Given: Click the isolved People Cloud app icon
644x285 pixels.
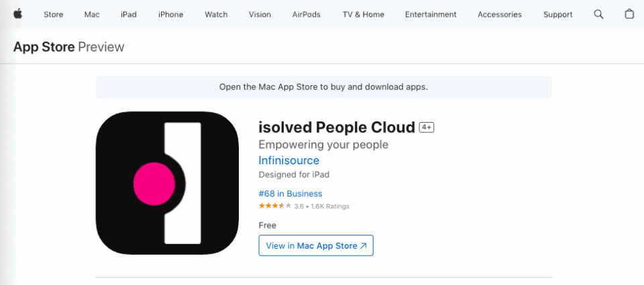Looking at the screenshot, I should [167, 183].
